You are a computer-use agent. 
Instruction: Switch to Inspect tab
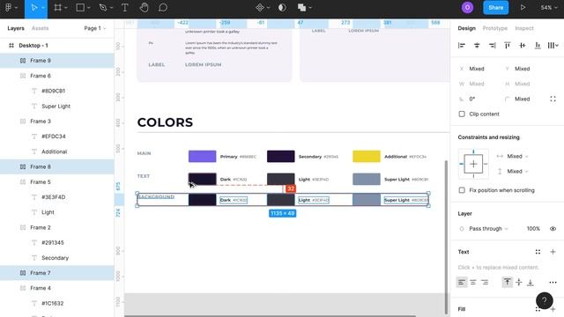pyautogui.click(x=524, y=28)
